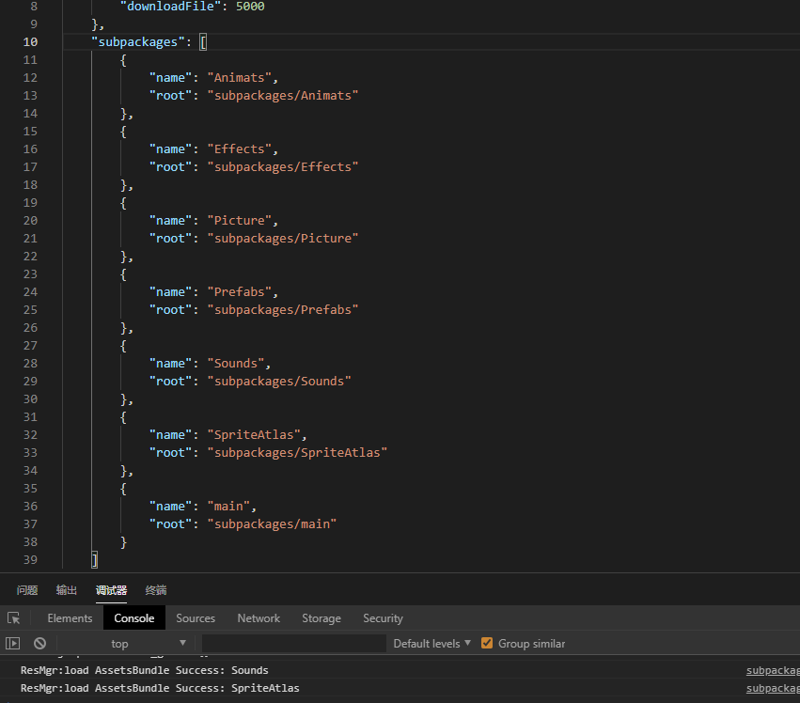Switch to the Storage tab
800x703 pixels.
click(322, 618)
